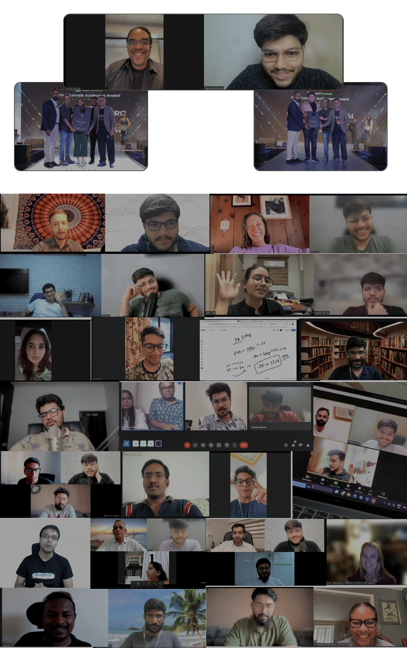This screenshot has width=407, height=648.
Task: Click the Raghav Bansal name label at top
Action: pyautogui.click(x=214, y=88)
